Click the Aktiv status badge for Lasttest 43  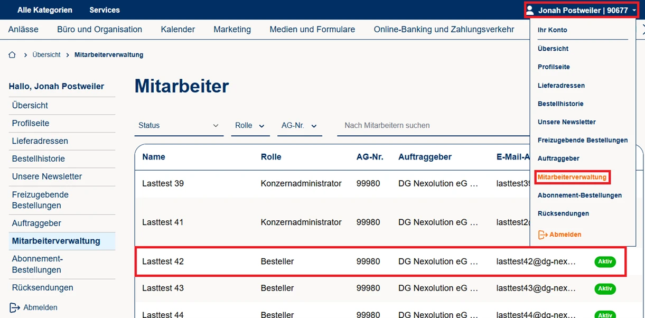(605, 288)
